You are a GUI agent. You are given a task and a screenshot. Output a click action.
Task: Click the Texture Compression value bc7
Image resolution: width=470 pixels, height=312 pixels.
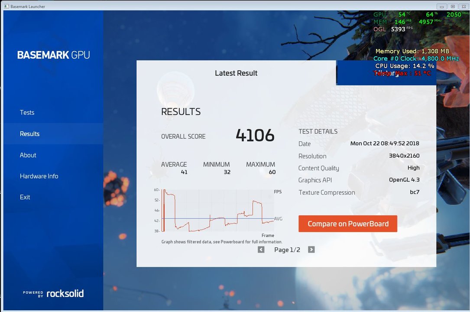tap(415, 192)
